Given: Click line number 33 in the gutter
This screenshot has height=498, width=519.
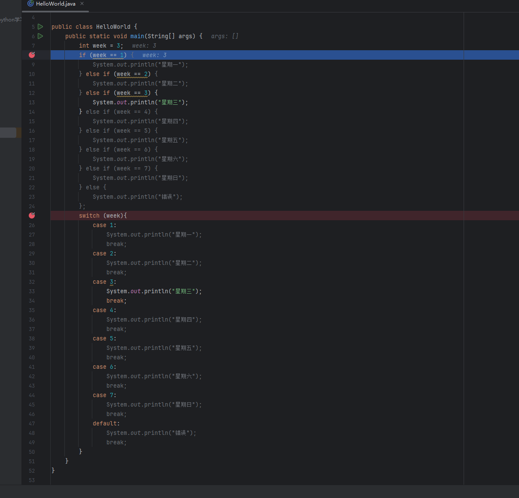Looking at the screenshot, I should (32, 292).
